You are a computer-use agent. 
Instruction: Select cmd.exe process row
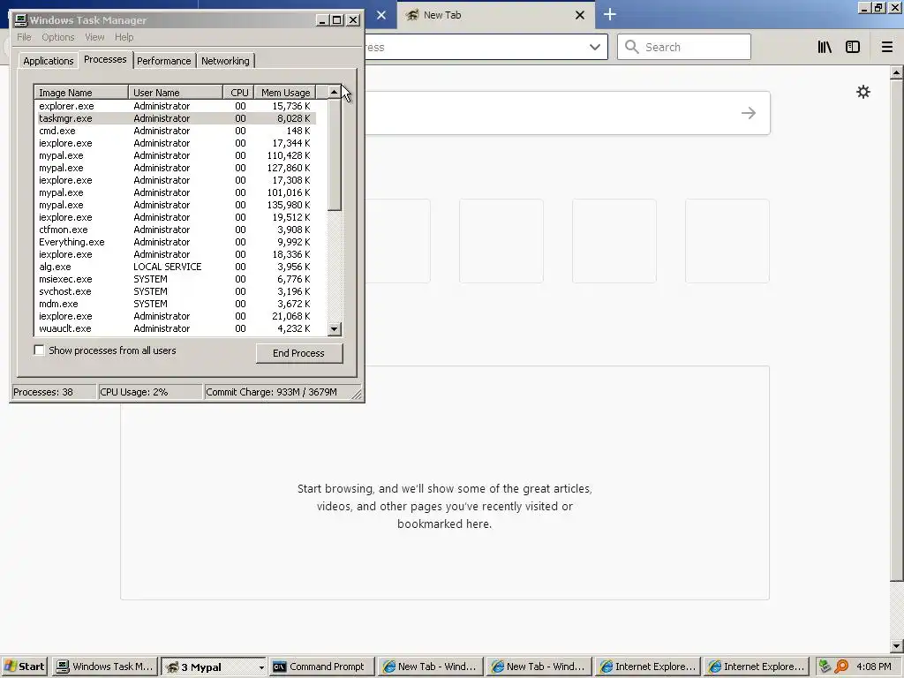[x=175, y=131]
